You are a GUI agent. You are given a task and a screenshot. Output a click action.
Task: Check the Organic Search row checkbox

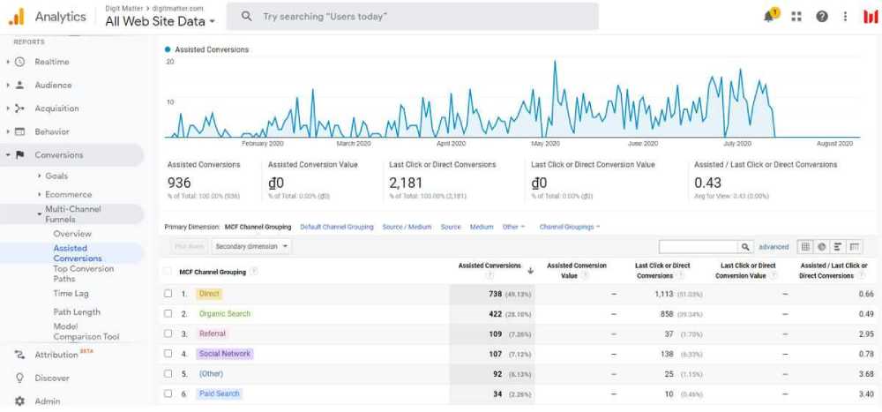tap(168, 313)
